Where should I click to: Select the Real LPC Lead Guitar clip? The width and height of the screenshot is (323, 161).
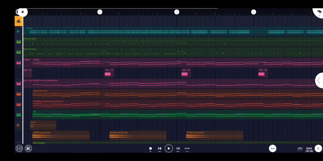pos(178,84)
